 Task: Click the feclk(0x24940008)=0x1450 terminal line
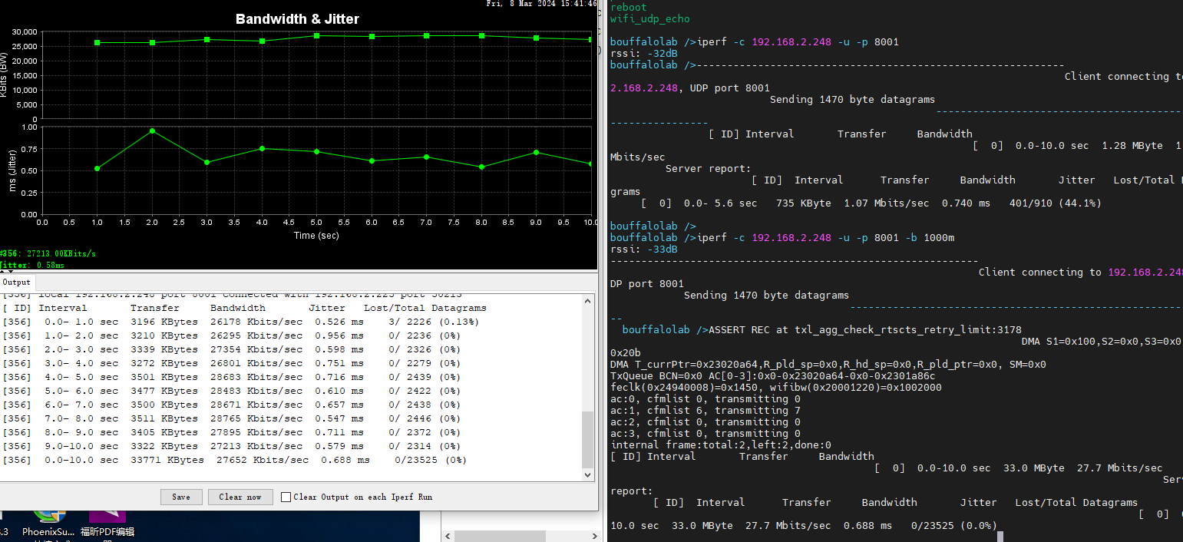(x=776, y=388)
